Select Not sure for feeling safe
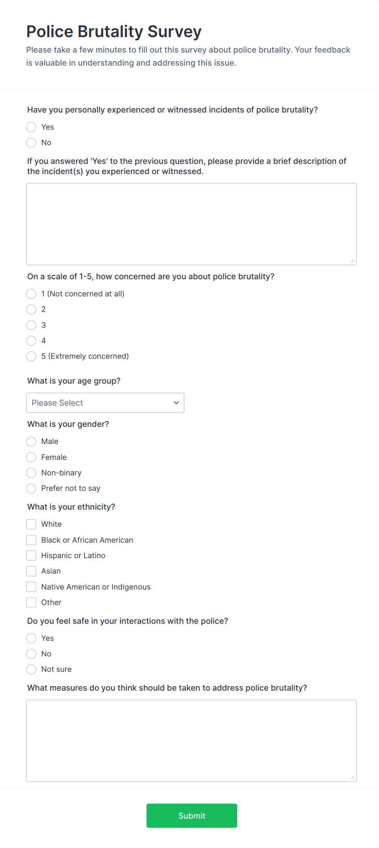The width and height of the screenshot is (379, 848). click(x=31, y=669)
